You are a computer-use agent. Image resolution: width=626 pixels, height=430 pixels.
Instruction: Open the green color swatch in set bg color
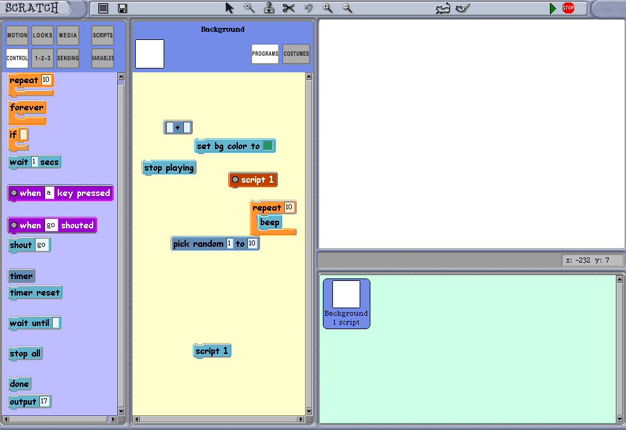click(x=268, y=146)
